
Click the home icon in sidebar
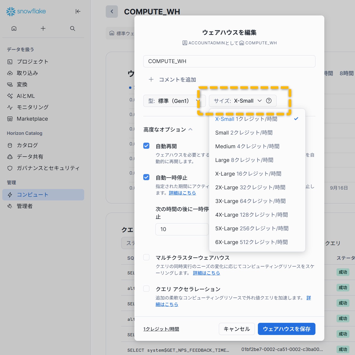(x=14, y=28)
